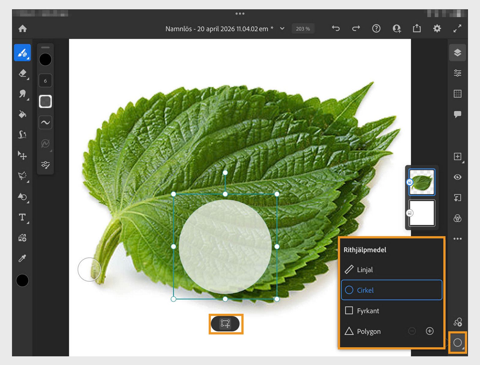Select the Move tool
The image size is (480, 365).
22,155
